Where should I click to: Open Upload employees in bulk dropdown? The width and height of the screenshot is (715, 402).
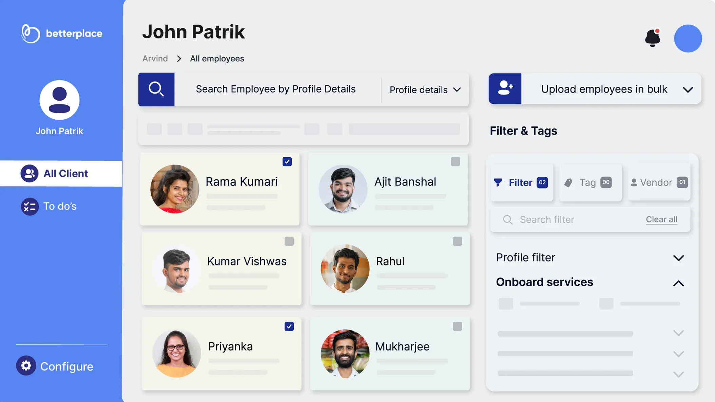click(x=688, y=89)
